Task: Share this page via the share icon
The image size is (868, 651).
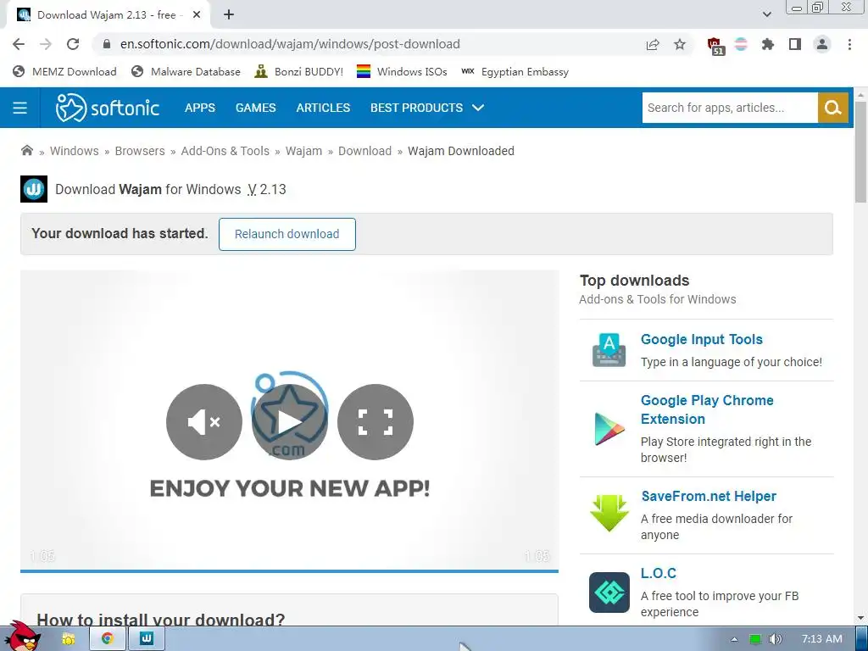Action: [x=653, y=44]
